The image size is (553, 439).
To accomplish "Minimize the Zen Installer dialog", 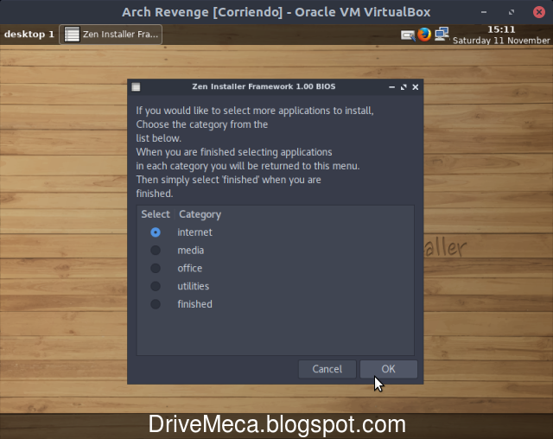I will click(x=391, y=86).
